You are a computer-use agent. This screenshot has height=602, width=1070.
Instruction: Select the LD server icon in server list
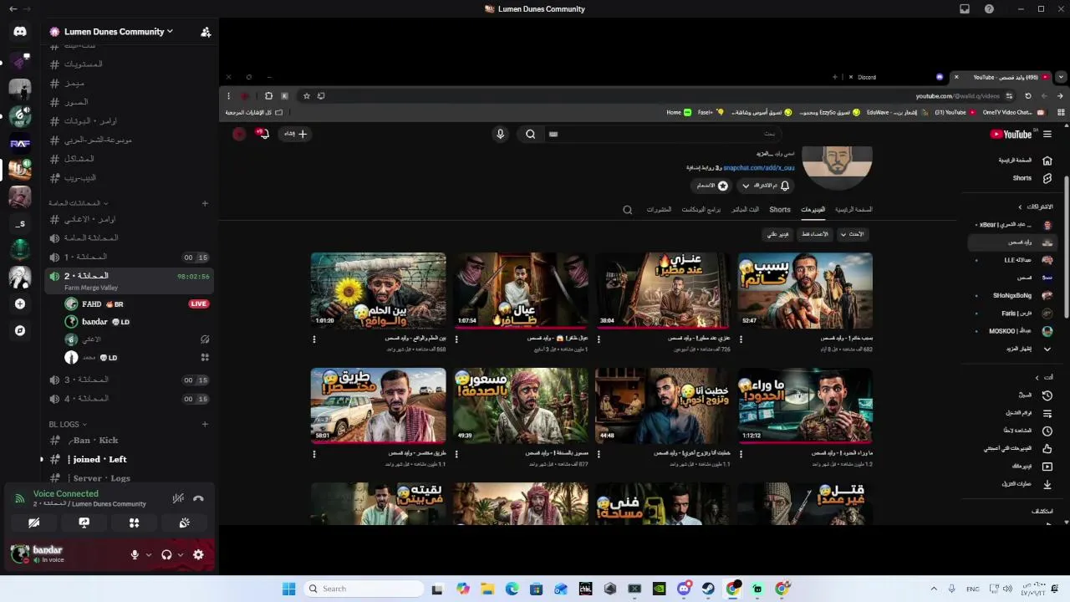point(20,170)
